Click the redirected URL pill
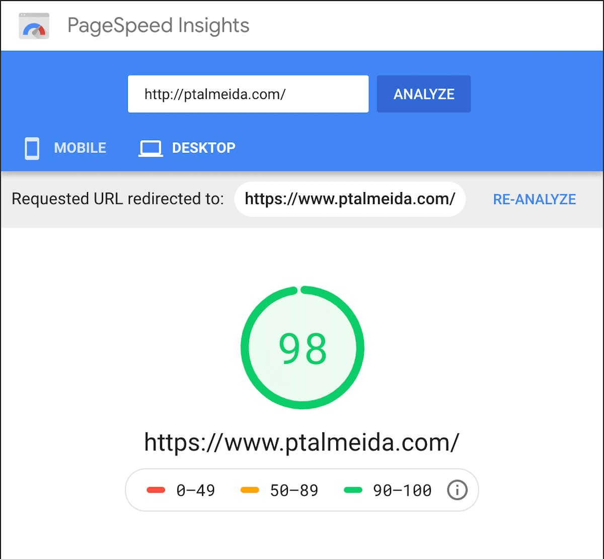604x559 pixels. 349,199
